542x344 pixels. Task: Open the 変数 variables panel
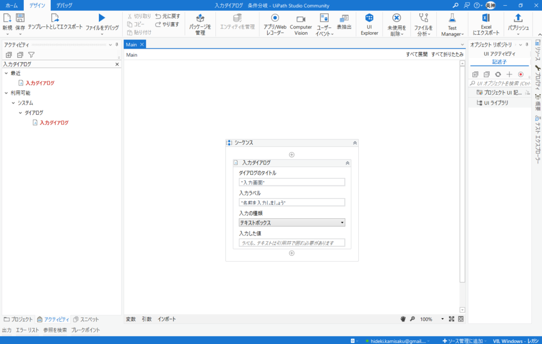[x=131, y=319]
